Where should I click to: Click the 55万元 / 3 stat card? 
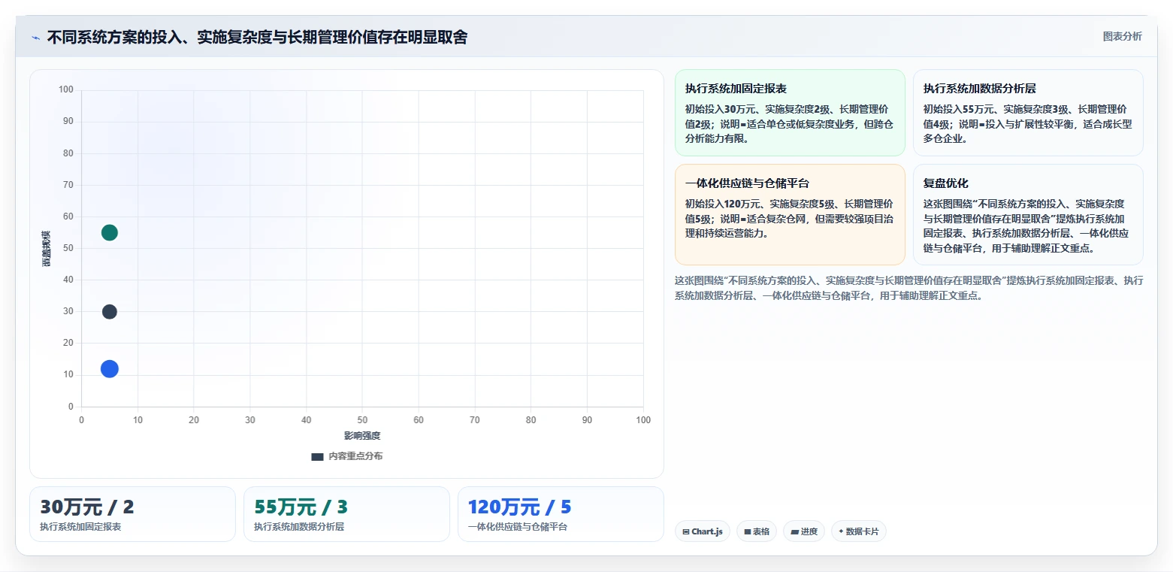click(346, 514)
